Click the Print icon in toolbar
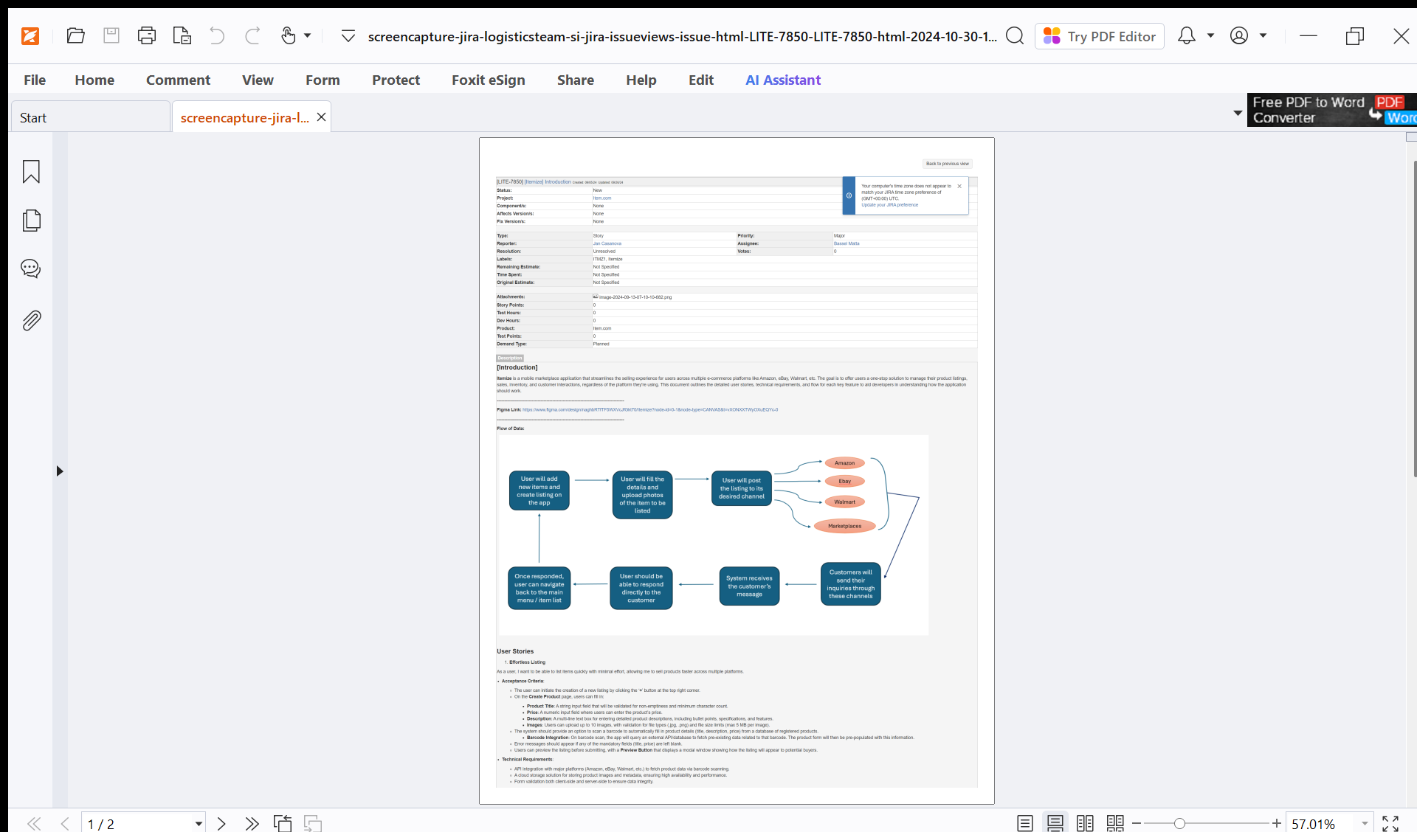Screen dimensions: 1417x832 click(x=146, y=35)
